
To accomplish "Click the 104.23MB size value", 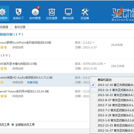I will [118, 66].
